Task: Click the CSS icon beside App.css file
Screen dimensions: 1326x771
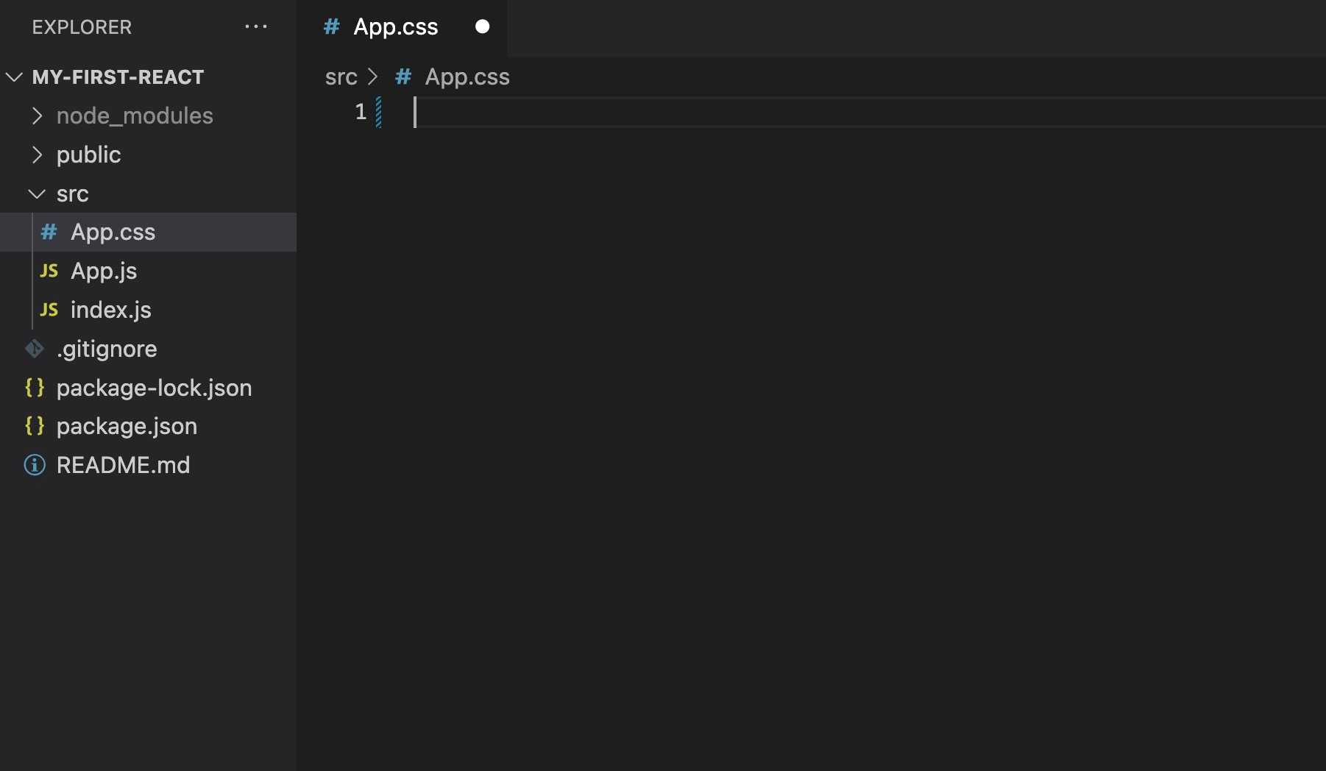Action: click(49, 232)
